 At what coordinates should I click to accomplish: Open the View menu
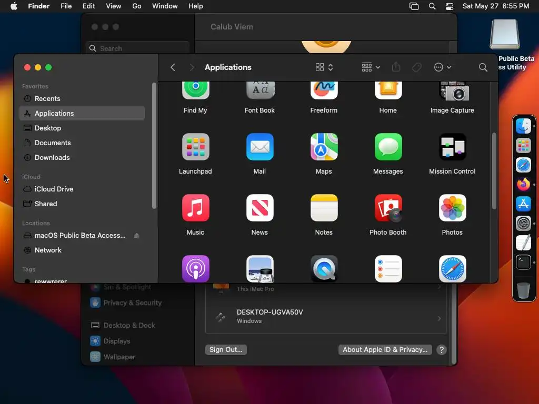tap(114, 6)
